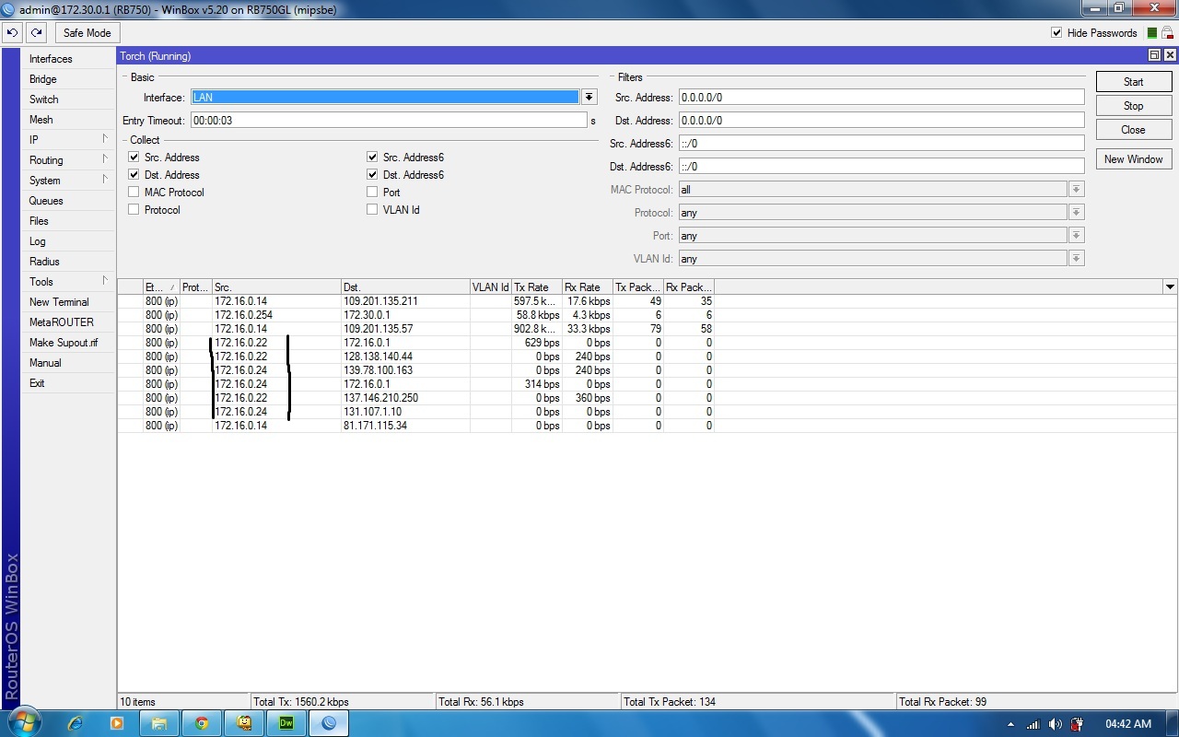Open the MAC Protocol filter dropdown
Image resolution: width=1179 pixels, height=737 pixels.
coord(1076,190)
